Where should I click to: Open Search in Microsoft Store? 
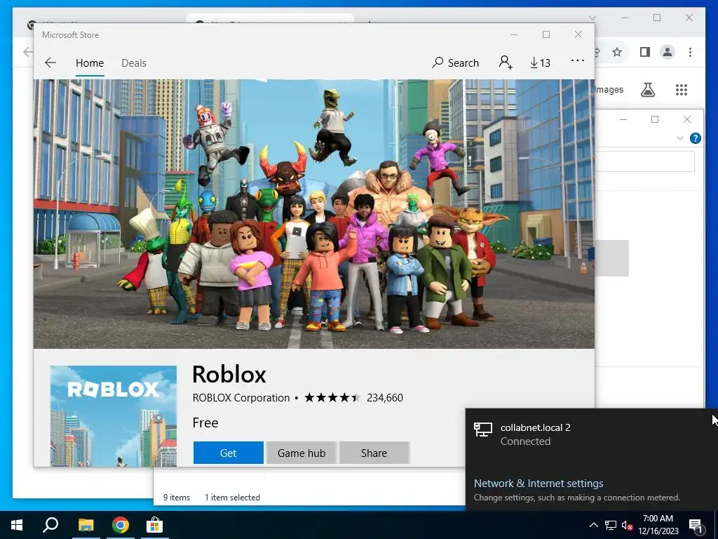455,62
